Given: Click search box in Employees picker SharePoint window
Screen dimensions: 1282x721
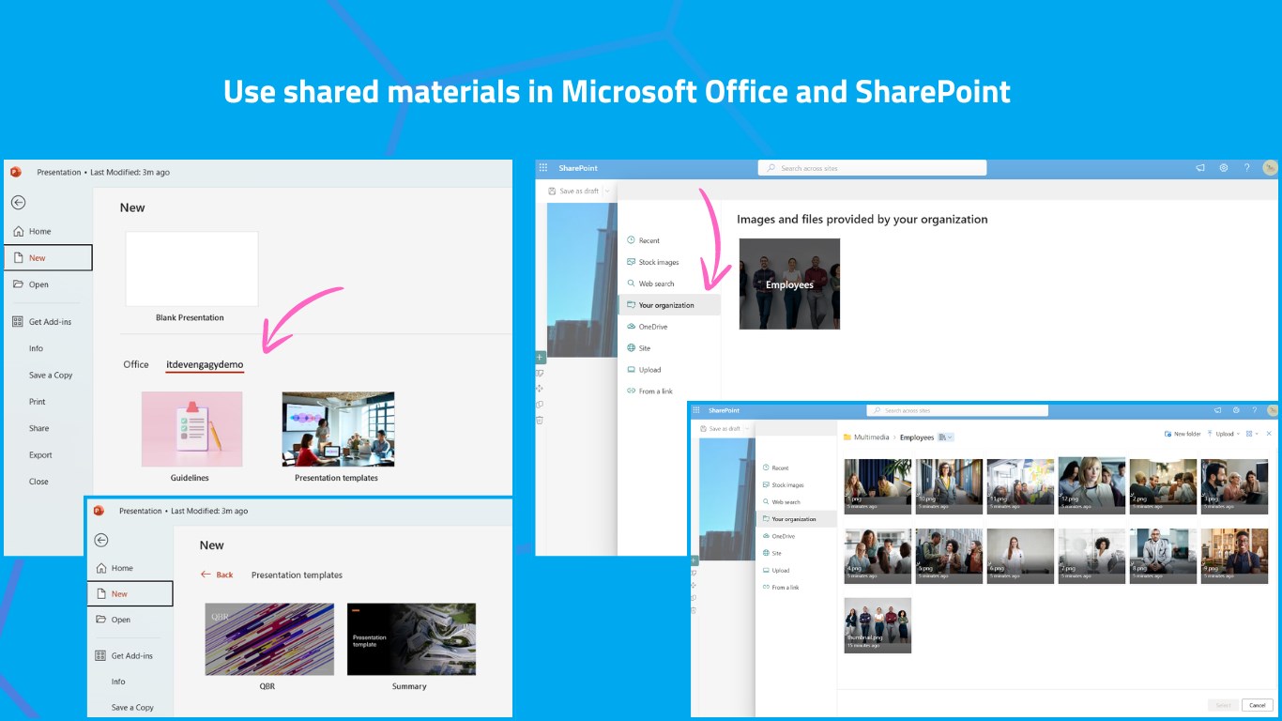Looking at the screenshot, I should (x=957, y=410).
